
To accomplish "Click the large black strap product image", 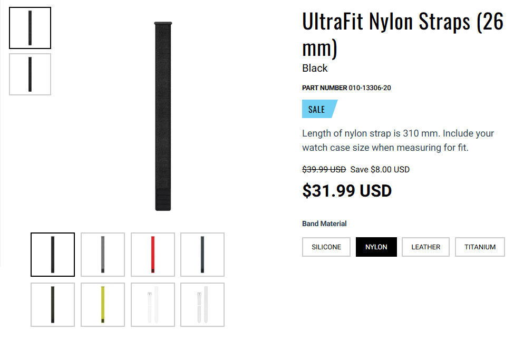I will tap(162, 116).
